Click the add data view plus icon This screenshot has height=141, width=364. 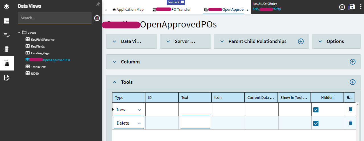coord(97,18)
